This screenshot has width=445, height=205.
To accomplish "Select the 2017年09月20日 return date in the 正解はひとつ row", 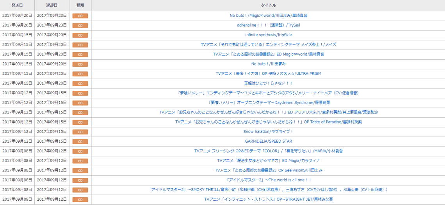I will tap(52, 83).
